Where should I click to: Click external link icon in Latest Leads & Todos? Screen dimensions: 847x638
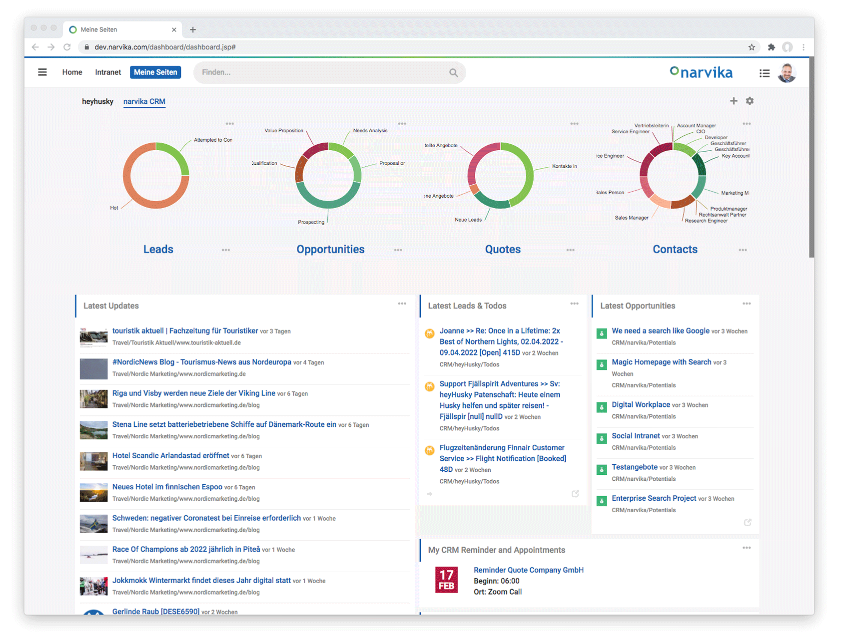click(x=575, y=493)
